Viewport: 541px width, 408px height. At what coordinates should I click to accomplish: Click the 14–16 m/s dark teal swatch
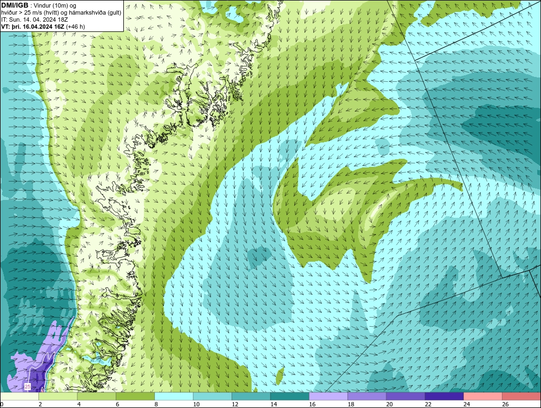[x=290, y=396]
